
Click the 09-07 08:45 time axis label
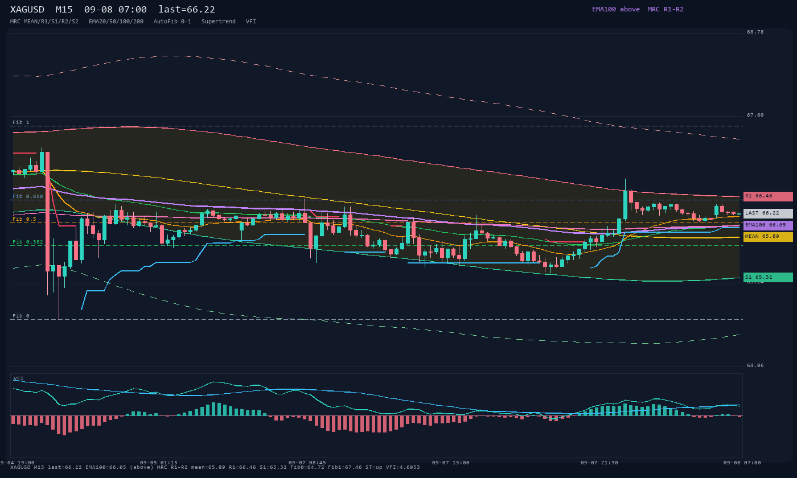(307, 463)
